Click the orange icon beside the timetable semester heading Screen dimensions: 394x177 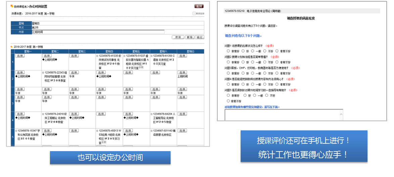click(x=12, y=47)
